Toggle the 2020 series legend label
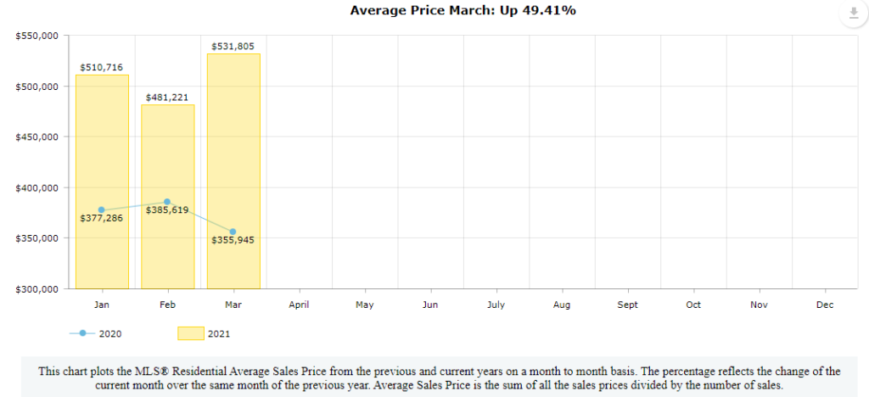 click(x=110, y=333)
